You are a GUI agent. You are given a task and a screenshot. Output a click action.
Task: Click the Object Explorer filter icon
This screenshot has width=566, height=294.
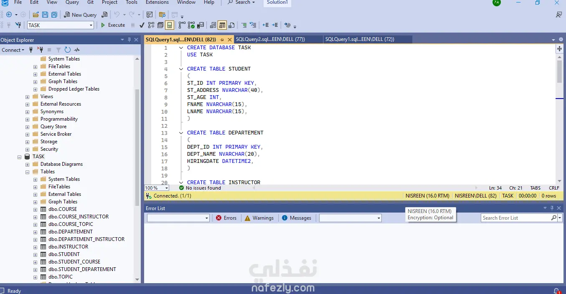[x=58, y=50]
